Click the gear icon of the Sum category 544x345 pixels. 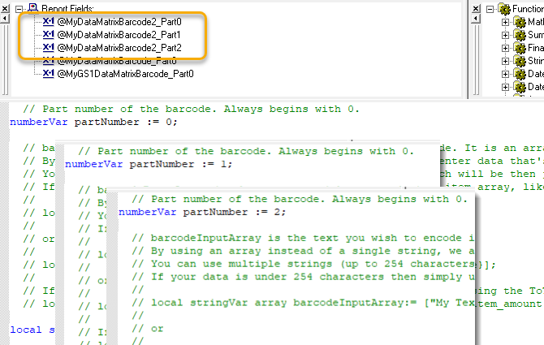point(520,35)
